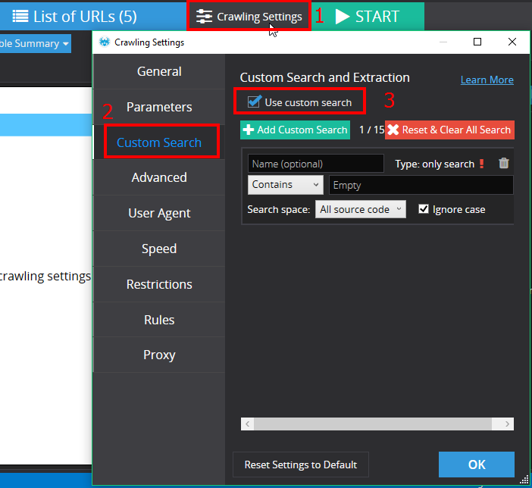Screen dimensions: 532x488
Task: Click the X icon on Reset & Clear
Action: [393, 130]
